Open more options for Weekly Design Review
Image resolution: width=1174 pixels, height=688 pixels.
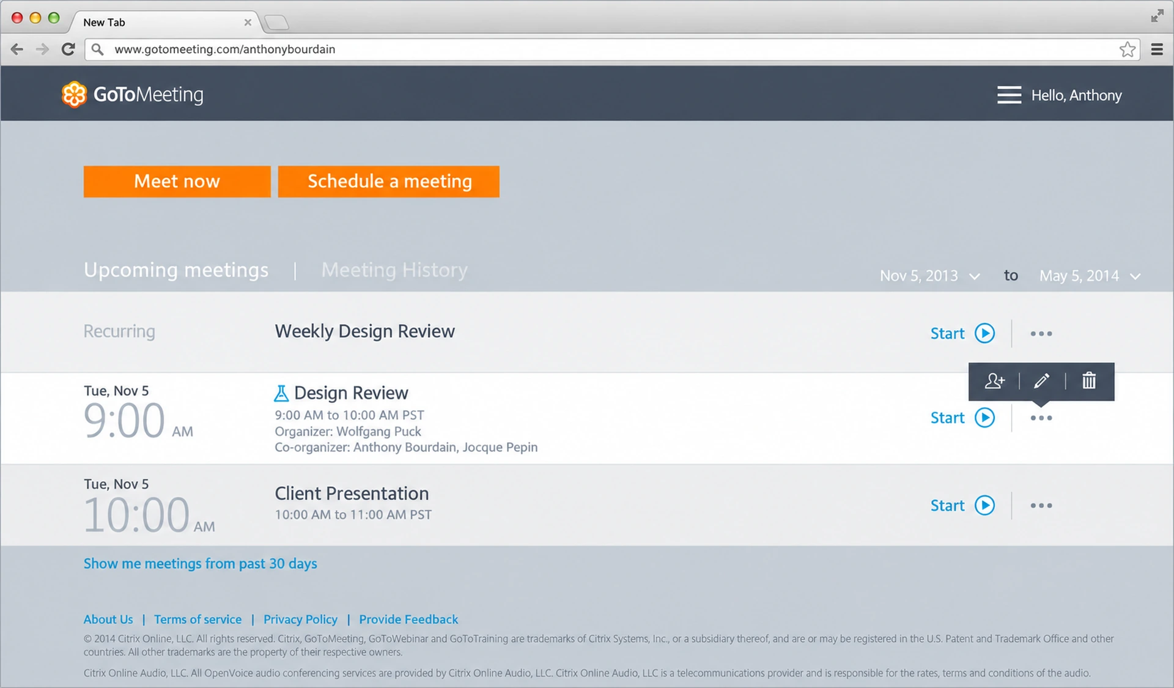click(1041, 333)
